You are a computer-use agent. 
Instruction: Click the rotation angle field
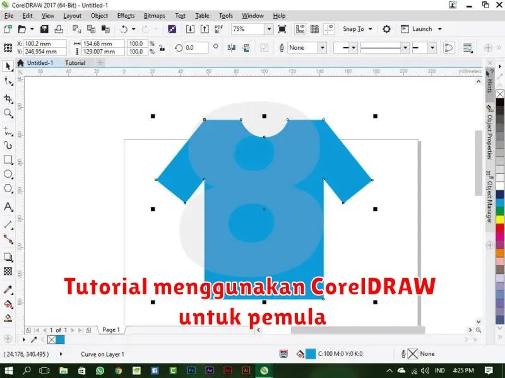[x=196, y=48]
